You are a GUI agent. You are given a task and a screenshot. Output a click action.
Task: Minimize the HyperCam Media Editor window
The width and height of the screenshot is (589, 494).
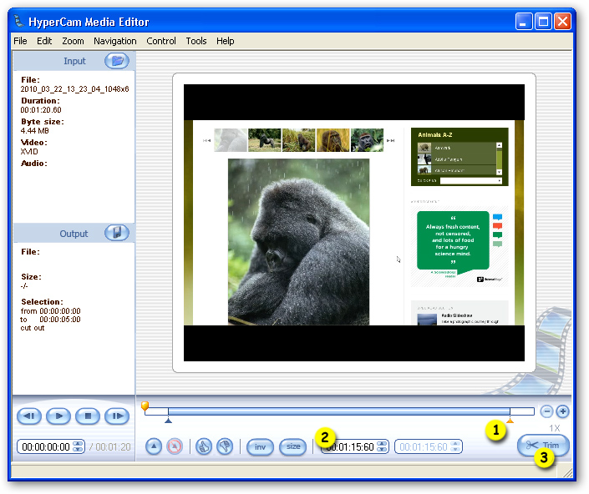(x=524, y=22)
